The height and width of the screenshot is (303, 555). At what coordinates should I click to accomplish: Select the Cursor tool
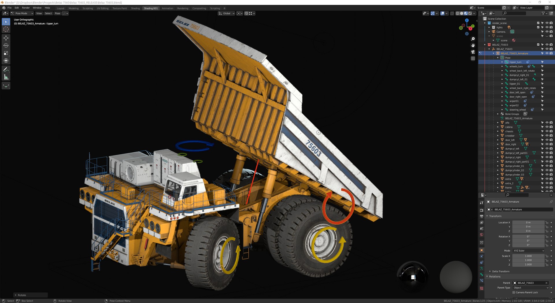coord(6,29)
